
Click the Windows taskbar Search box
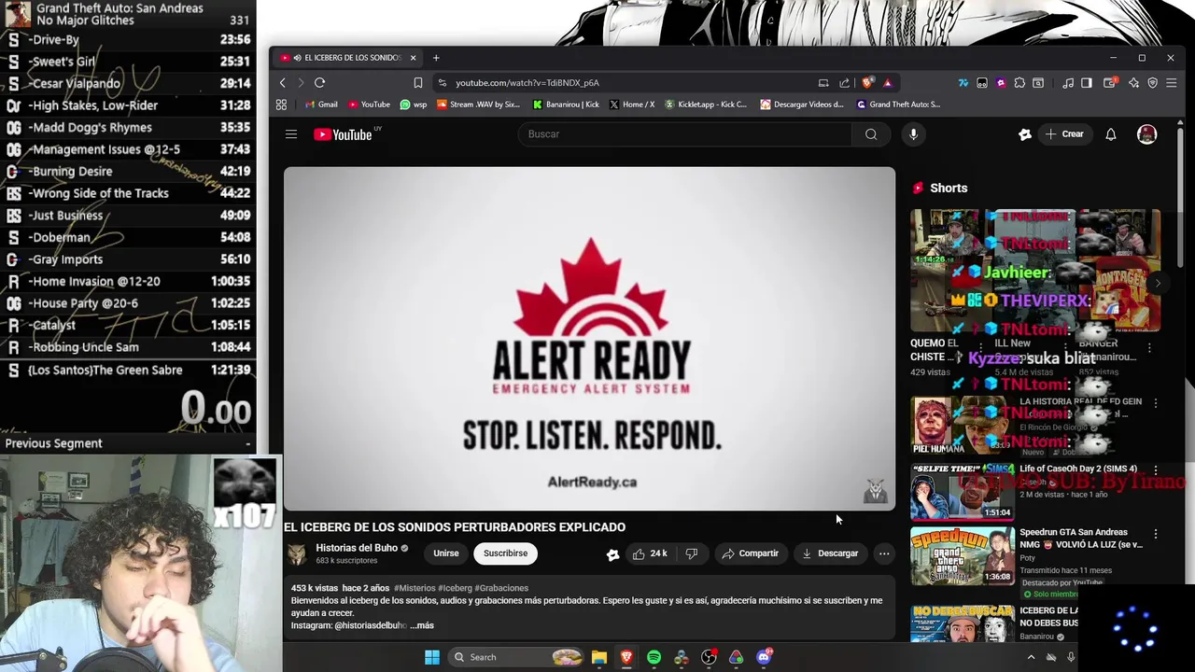pyautogui.click(x=517, y=657)
